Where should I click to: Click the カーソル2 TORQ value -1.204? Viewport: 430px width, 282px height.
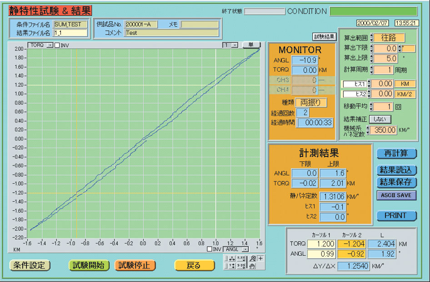tap(351, 244)
